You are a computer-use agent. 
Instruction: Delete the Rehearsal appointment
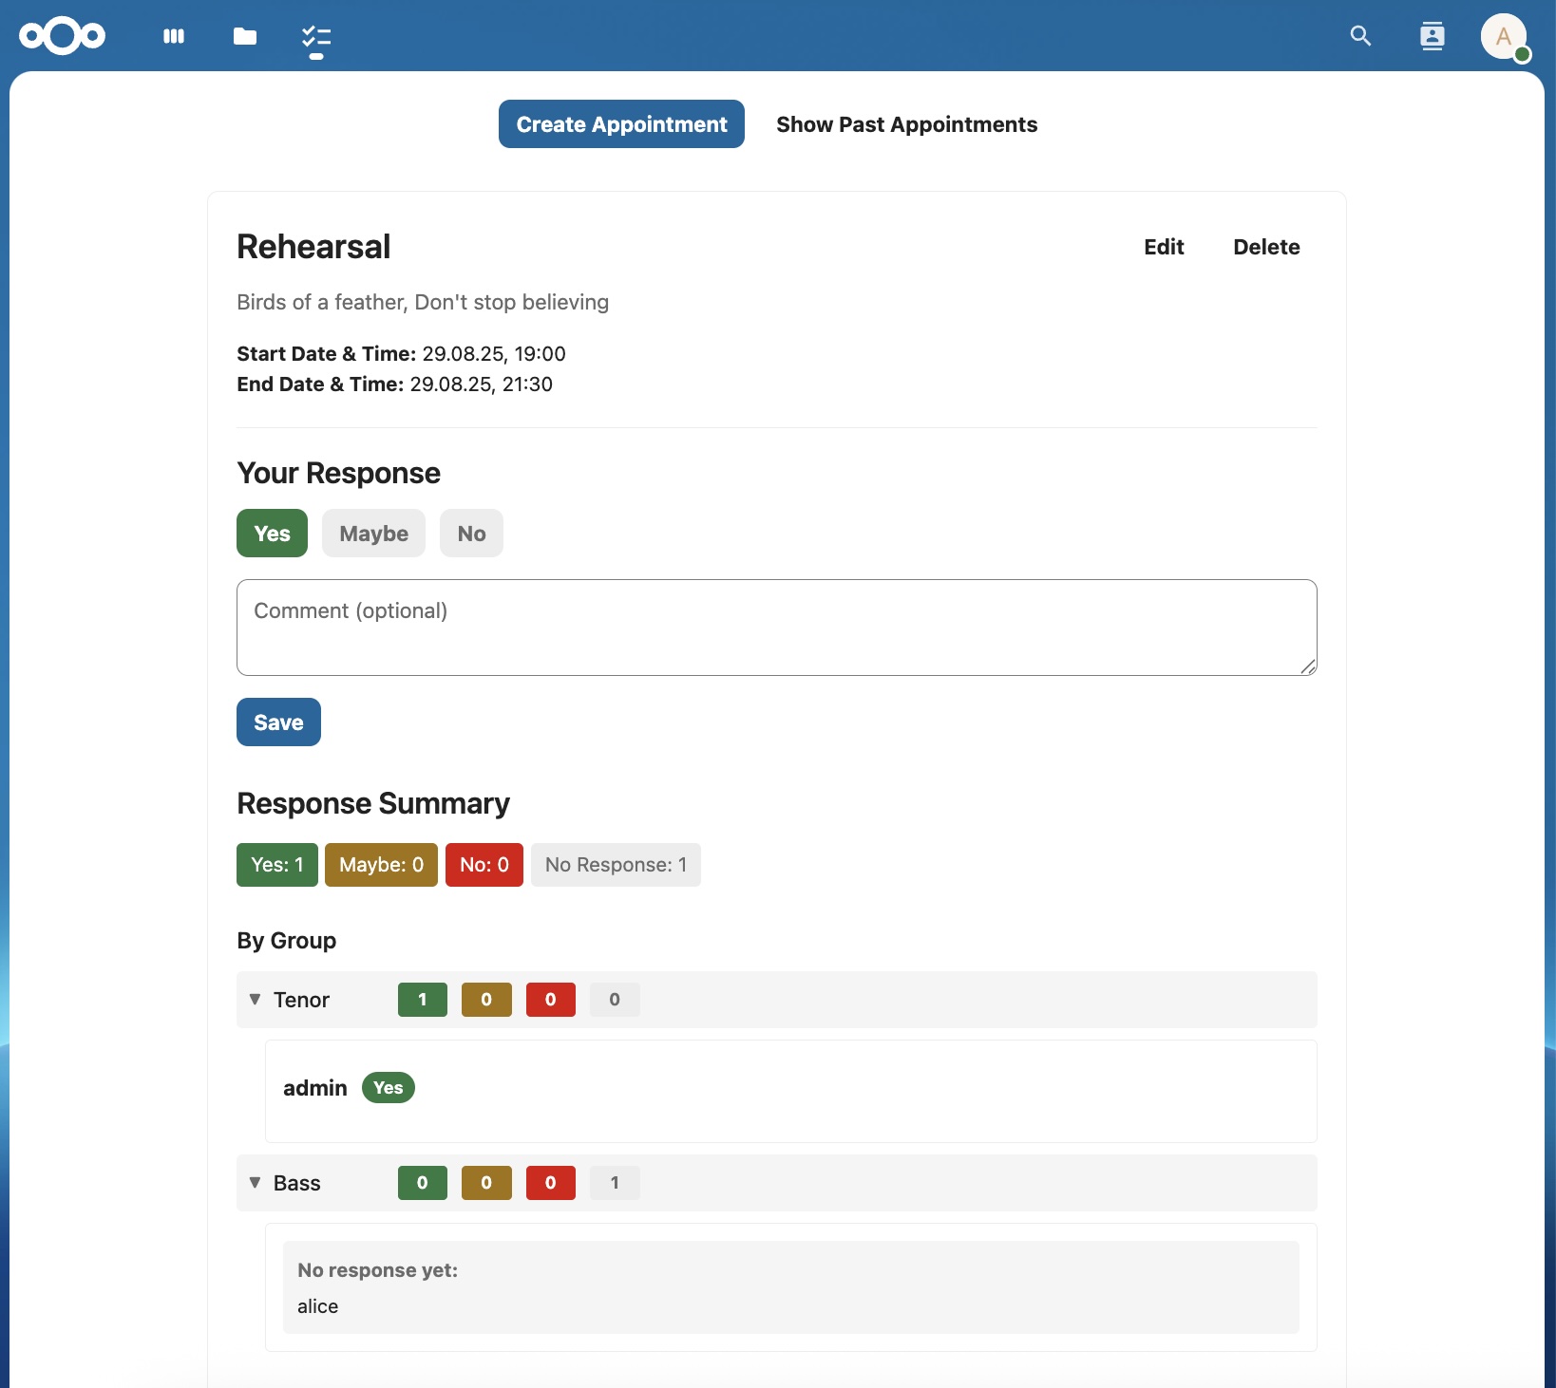pyautogui.click(x=1266, y=247)
